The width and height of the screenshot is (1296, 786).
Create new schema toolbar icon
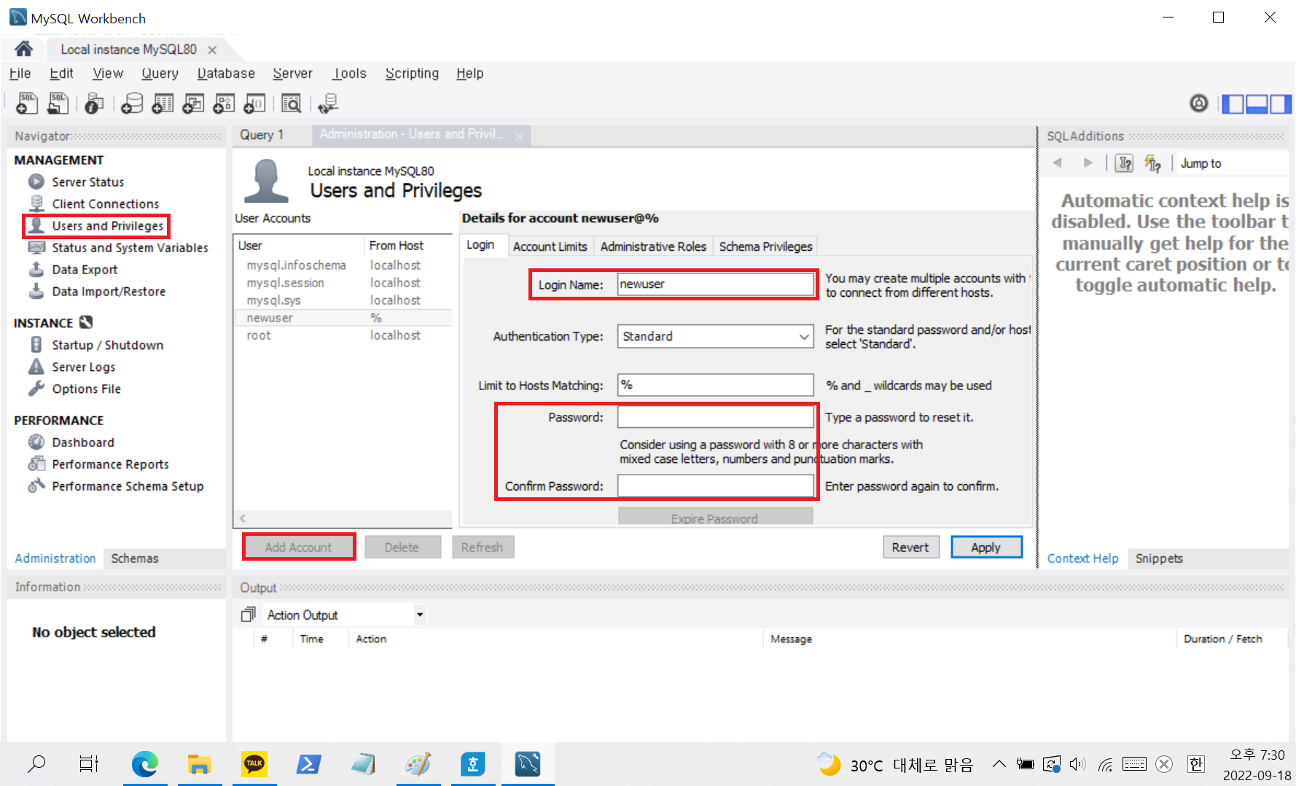(132, 104)
